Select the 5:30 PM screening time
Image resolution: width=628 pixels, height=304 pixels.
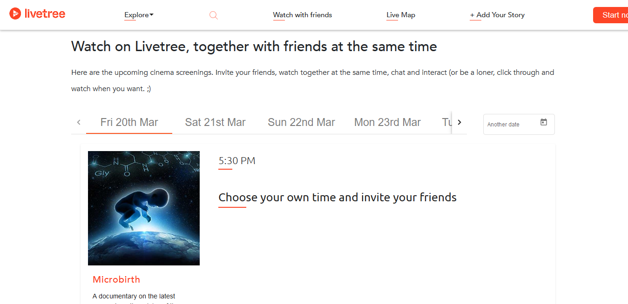point(237,161)
